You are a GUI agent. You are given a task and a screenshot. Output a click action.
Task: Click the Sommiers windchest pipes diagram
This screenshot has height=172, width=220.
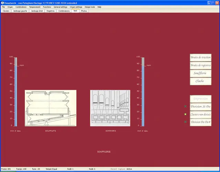[x=110, y=108]
